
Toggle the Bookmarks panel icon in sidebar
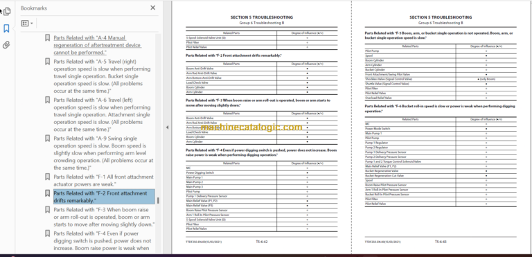coord(6,28)
